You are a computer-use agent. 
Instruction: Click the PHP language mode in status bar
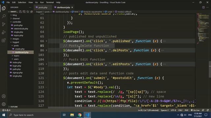[186, 110]
